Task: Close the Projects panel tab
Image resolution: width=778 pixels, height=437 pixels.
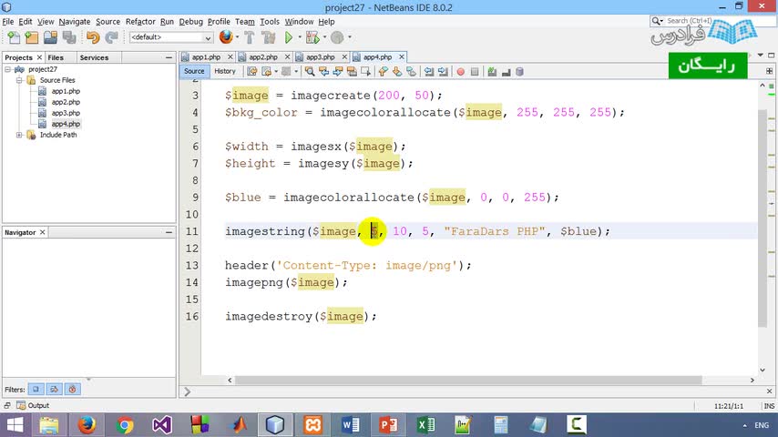Action: [39, 57]
